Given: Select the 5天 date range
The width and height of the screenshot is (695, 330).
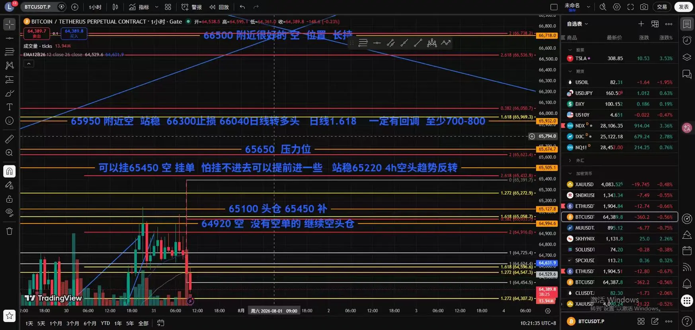Looking at the screenshot, I should 41,323.
